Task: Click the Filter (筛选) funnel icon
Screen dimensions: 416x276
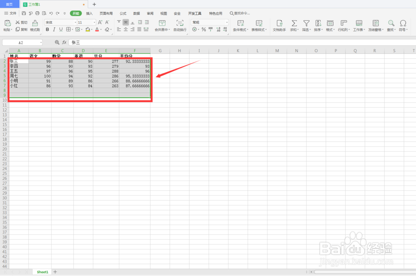Action: pyautogui.click(x=306, y=23)
